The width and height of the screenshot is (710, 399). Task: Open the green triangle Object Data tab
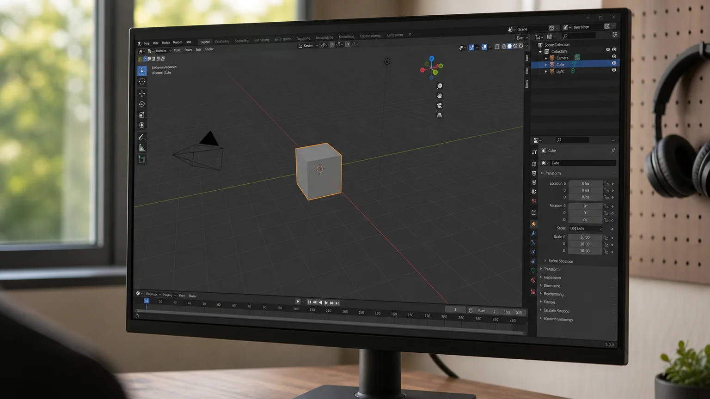[x=533, y=271]
